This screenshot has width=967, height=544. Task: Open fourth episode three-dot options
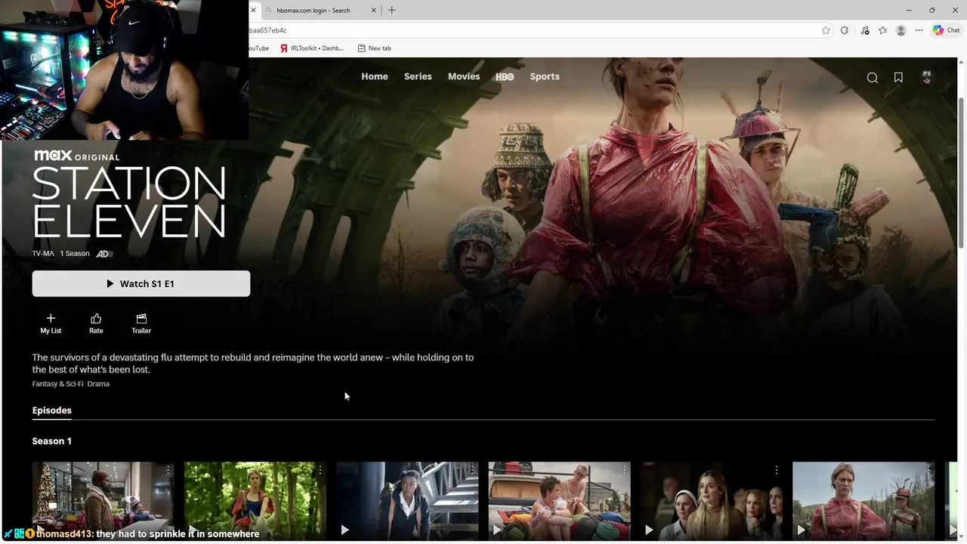(624, 470)
